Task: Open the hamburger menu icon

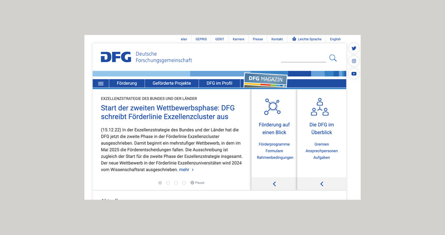Action: (x=101, y=84)
